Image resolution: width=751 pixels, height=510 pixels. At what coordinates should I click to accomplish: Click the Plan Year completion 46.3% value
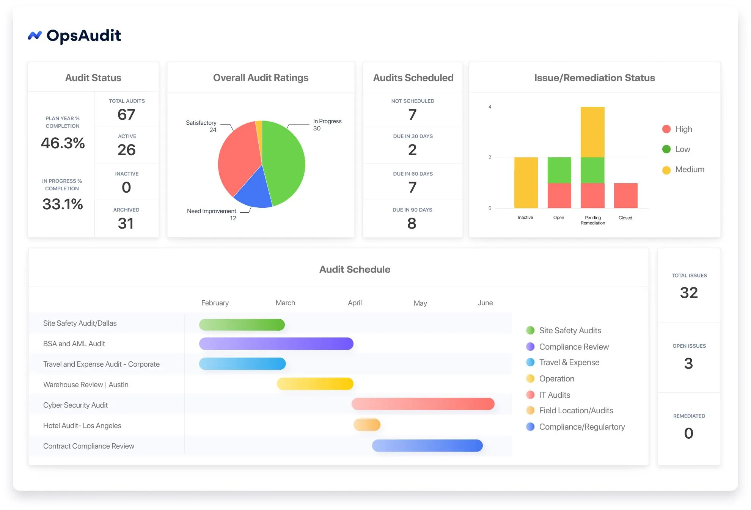tap(63, 143)
